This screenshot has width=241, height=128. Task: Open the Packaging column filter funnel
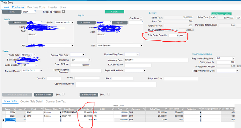tap(200, 109)
